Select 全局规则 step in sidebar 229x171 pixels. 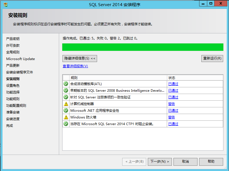click(x=13, y=52)
